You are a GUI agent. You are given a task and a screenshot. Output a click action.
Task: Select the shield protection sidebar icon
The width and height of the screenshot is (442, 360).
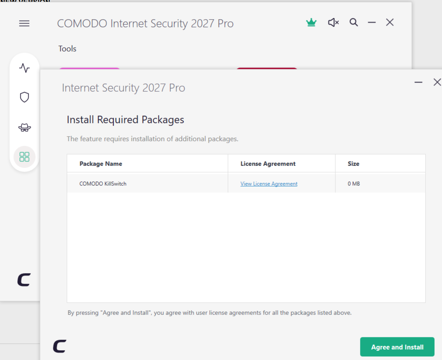[x=25, y=97]
